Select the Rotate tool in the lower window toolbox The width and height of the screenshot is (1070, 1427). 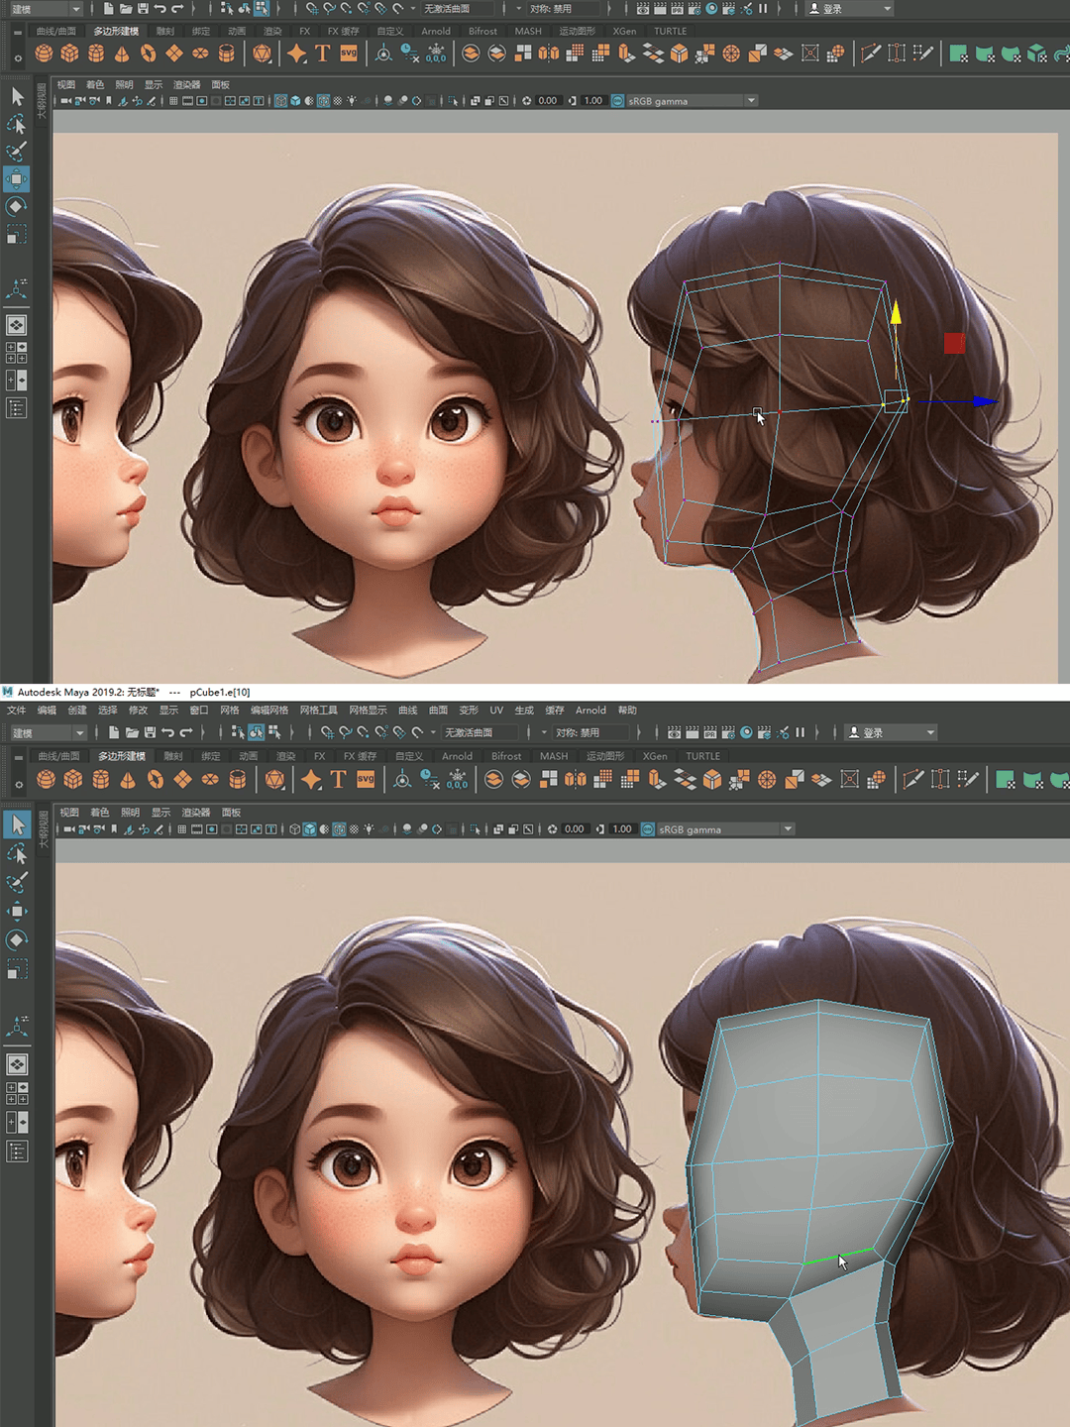pos(17,939)
